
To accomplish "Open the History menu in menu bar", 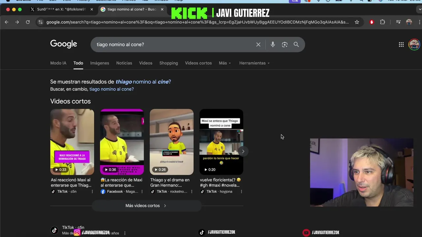I will pyautogui.click(x=83, y=1).
